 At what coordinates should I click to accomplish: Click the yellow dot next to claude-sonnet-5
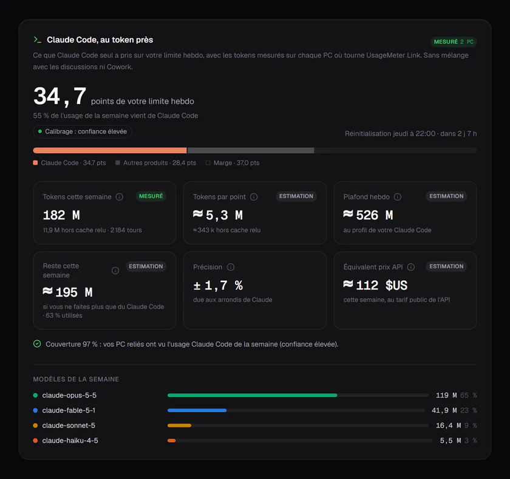click(35, 426)
